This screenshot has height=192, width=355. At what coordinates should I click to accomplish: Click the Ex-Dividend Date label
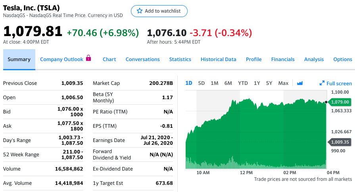pos(113,169)
